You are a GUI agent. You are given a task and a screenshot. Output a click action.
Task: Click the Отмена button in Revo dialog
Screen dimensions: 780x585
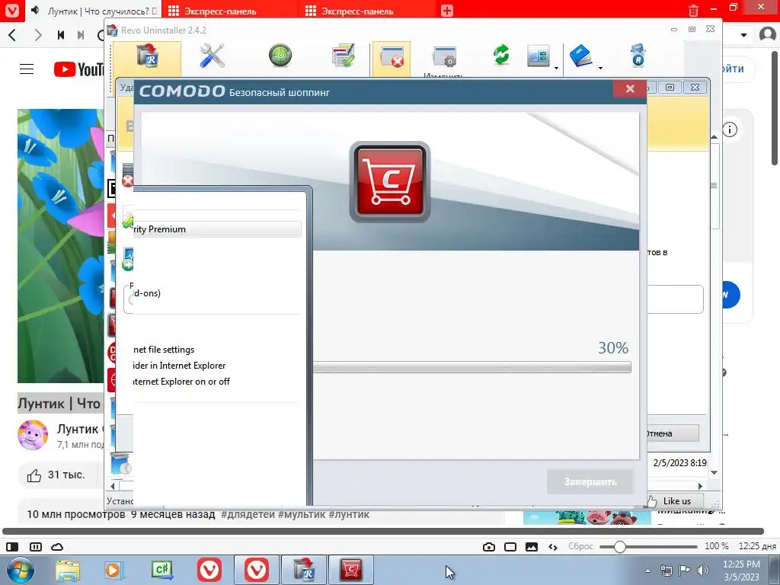[x=673, y=433]
